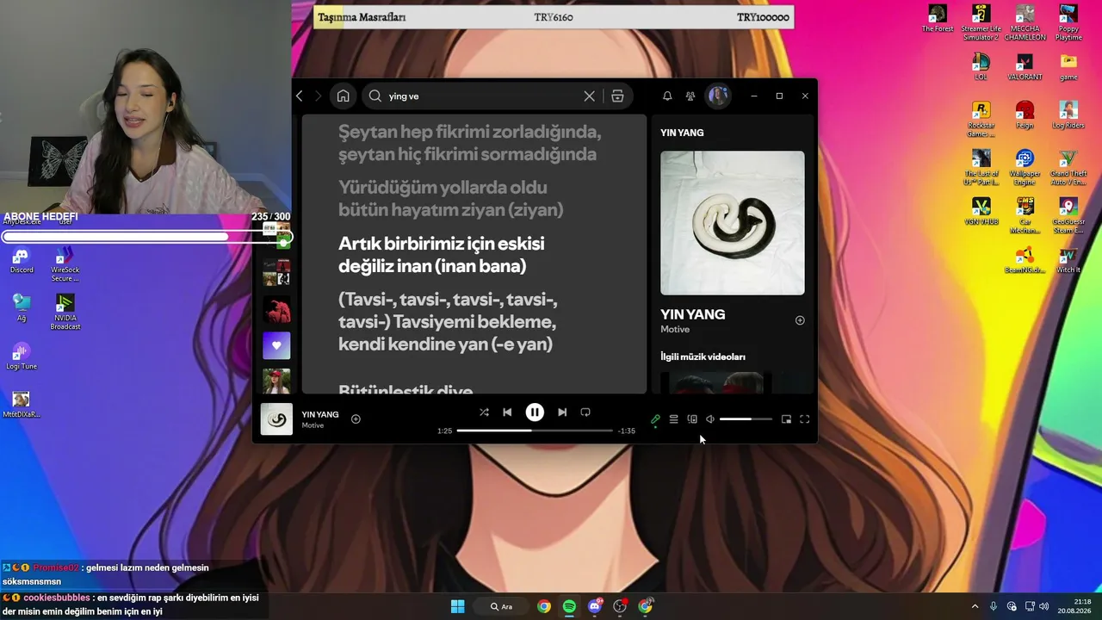This screenshot has width=1102, height=620.
Task: Select Discord desktop shortcut
Action: click(22, 261)
